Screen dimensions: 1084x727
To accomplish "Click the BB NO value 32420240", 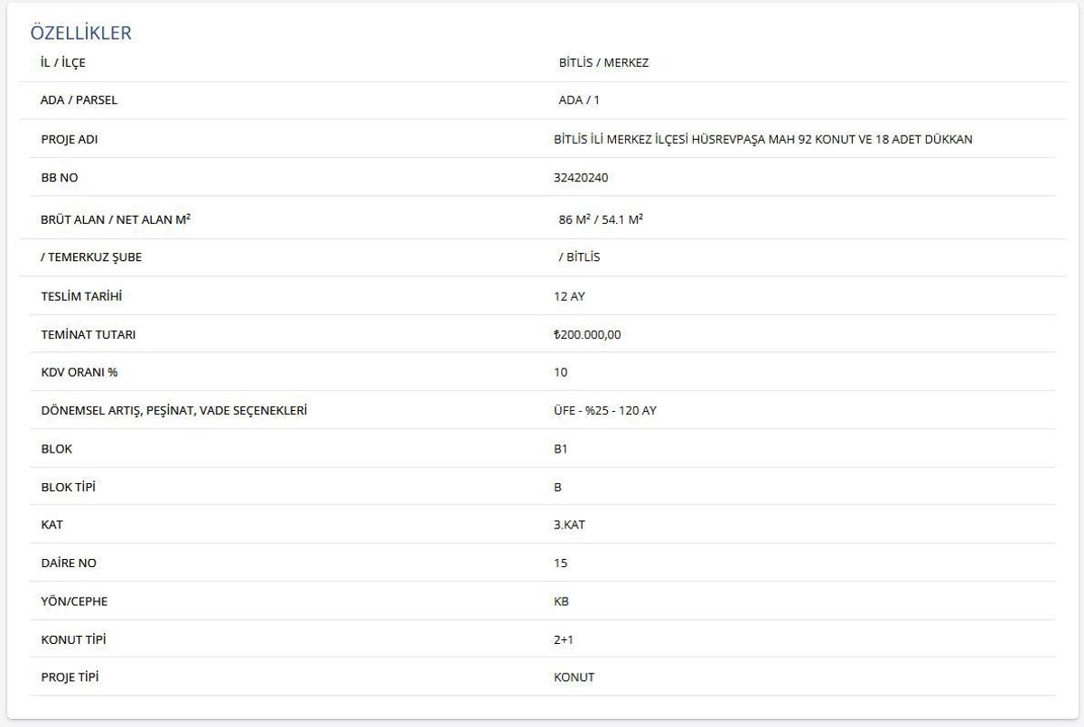I will coord(581,178).
